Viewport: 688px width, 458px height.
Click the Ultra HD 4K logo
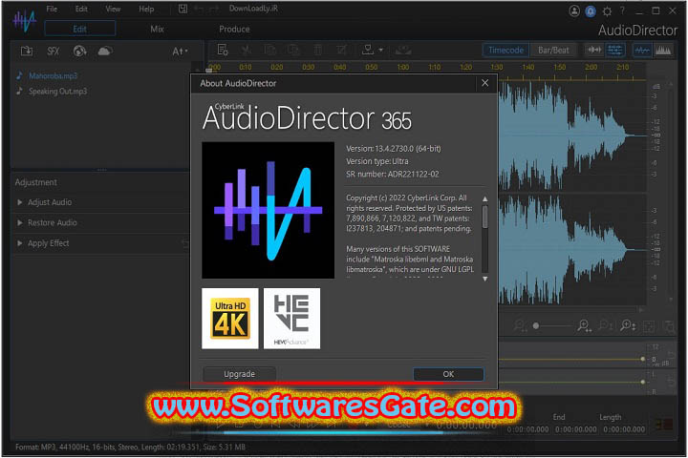[230, 319]
